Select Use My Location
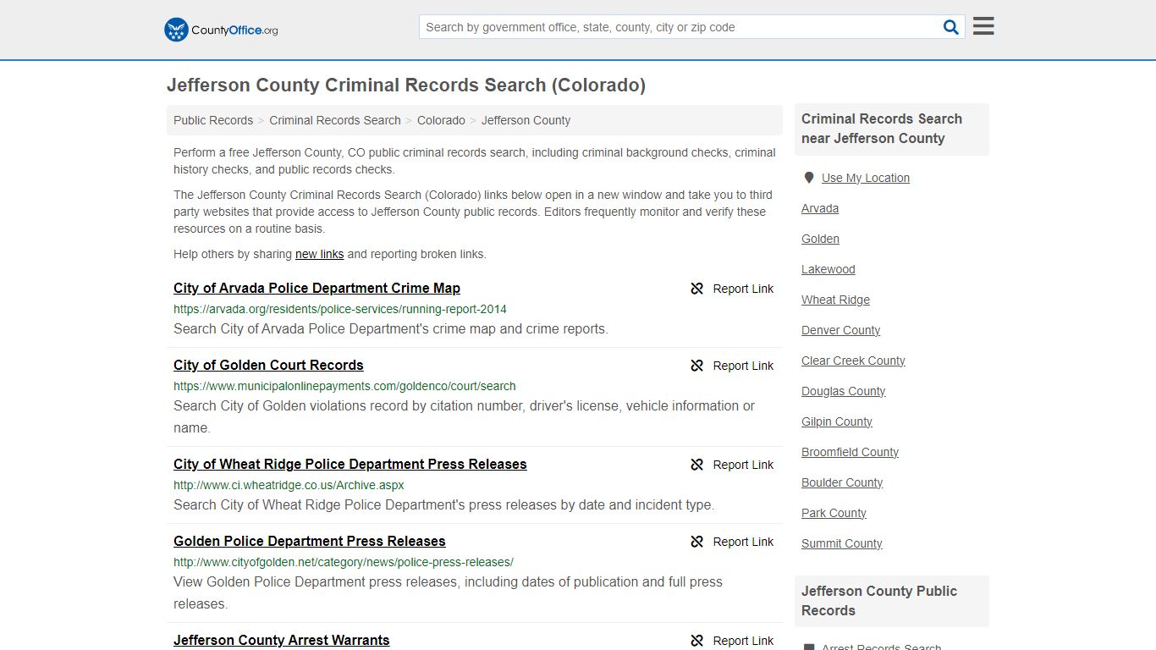 pyautogui.click(x=866, y=178)
